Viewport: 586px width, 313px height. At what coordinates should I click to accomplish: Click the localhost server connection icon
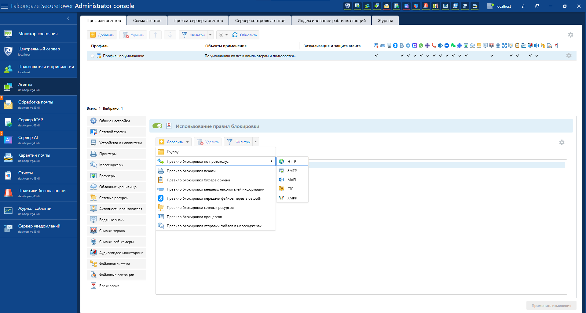click(490, 6)
